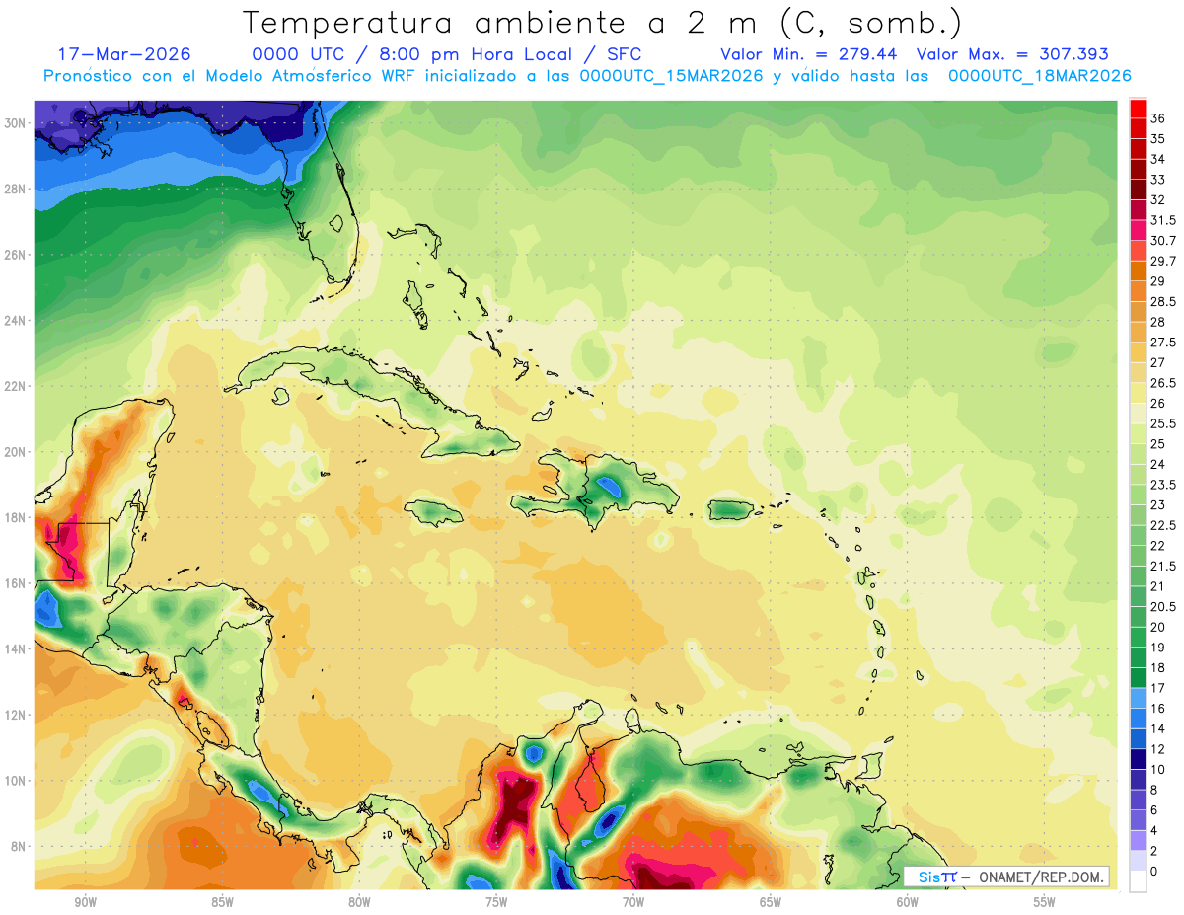
Task: Click the "36" value on the color legend
Action: (x=1157, y=118)
